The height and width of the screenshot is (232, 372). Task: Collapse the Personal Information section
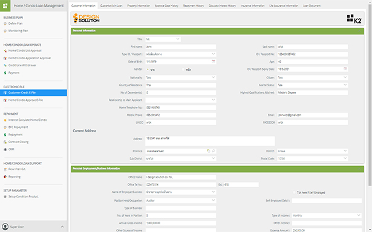[x=359, y=31]
